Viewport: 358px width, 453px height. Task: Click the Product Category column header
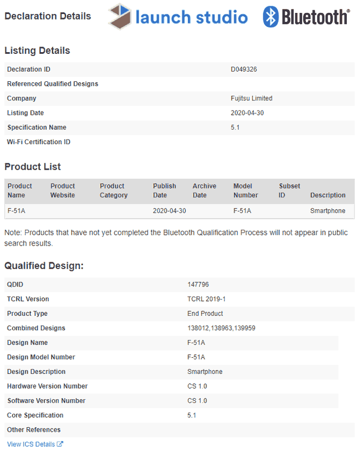114,191
